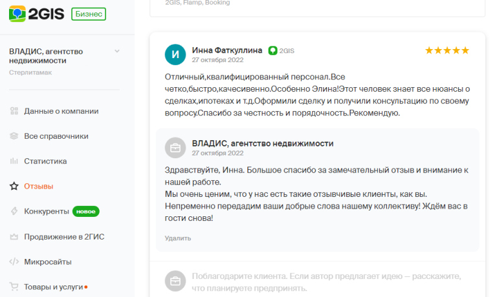Viewport: 497px width, 297px height.
Task: Select ВЛАДИС, агентство недвижимости company name
Action: coord(46,56)
